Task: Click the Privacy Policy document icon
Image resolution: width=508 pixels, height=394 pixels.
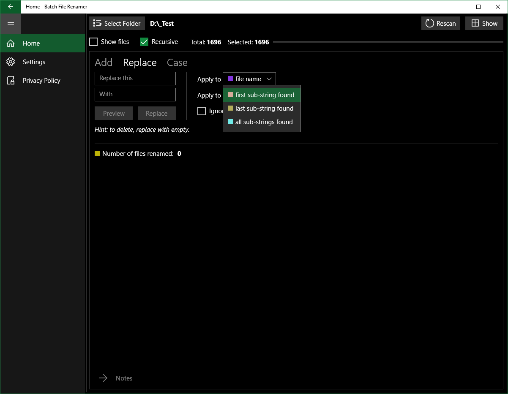Action: point(11,81)
